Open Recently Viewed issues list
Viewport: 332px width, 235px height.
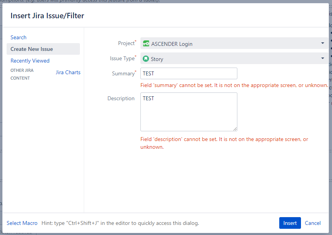pyautogui.click(x=30, y=61)
